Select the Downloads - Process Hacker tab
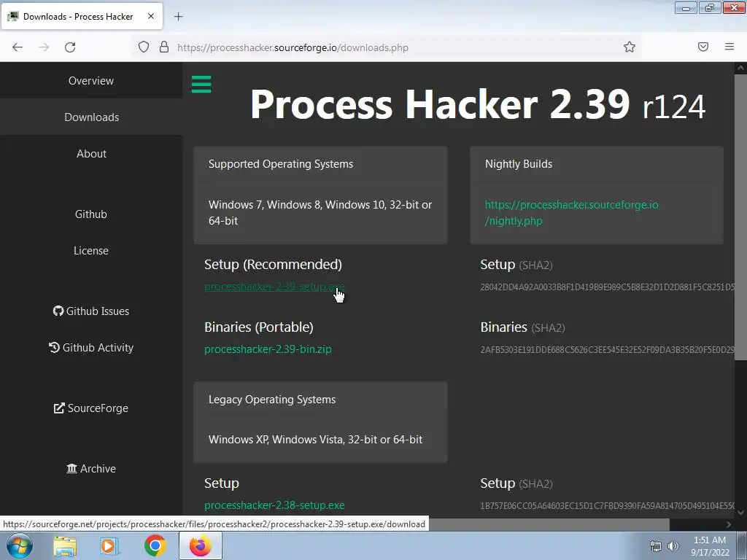This screenshot has width=747, height=560. (x=82, y=16)
